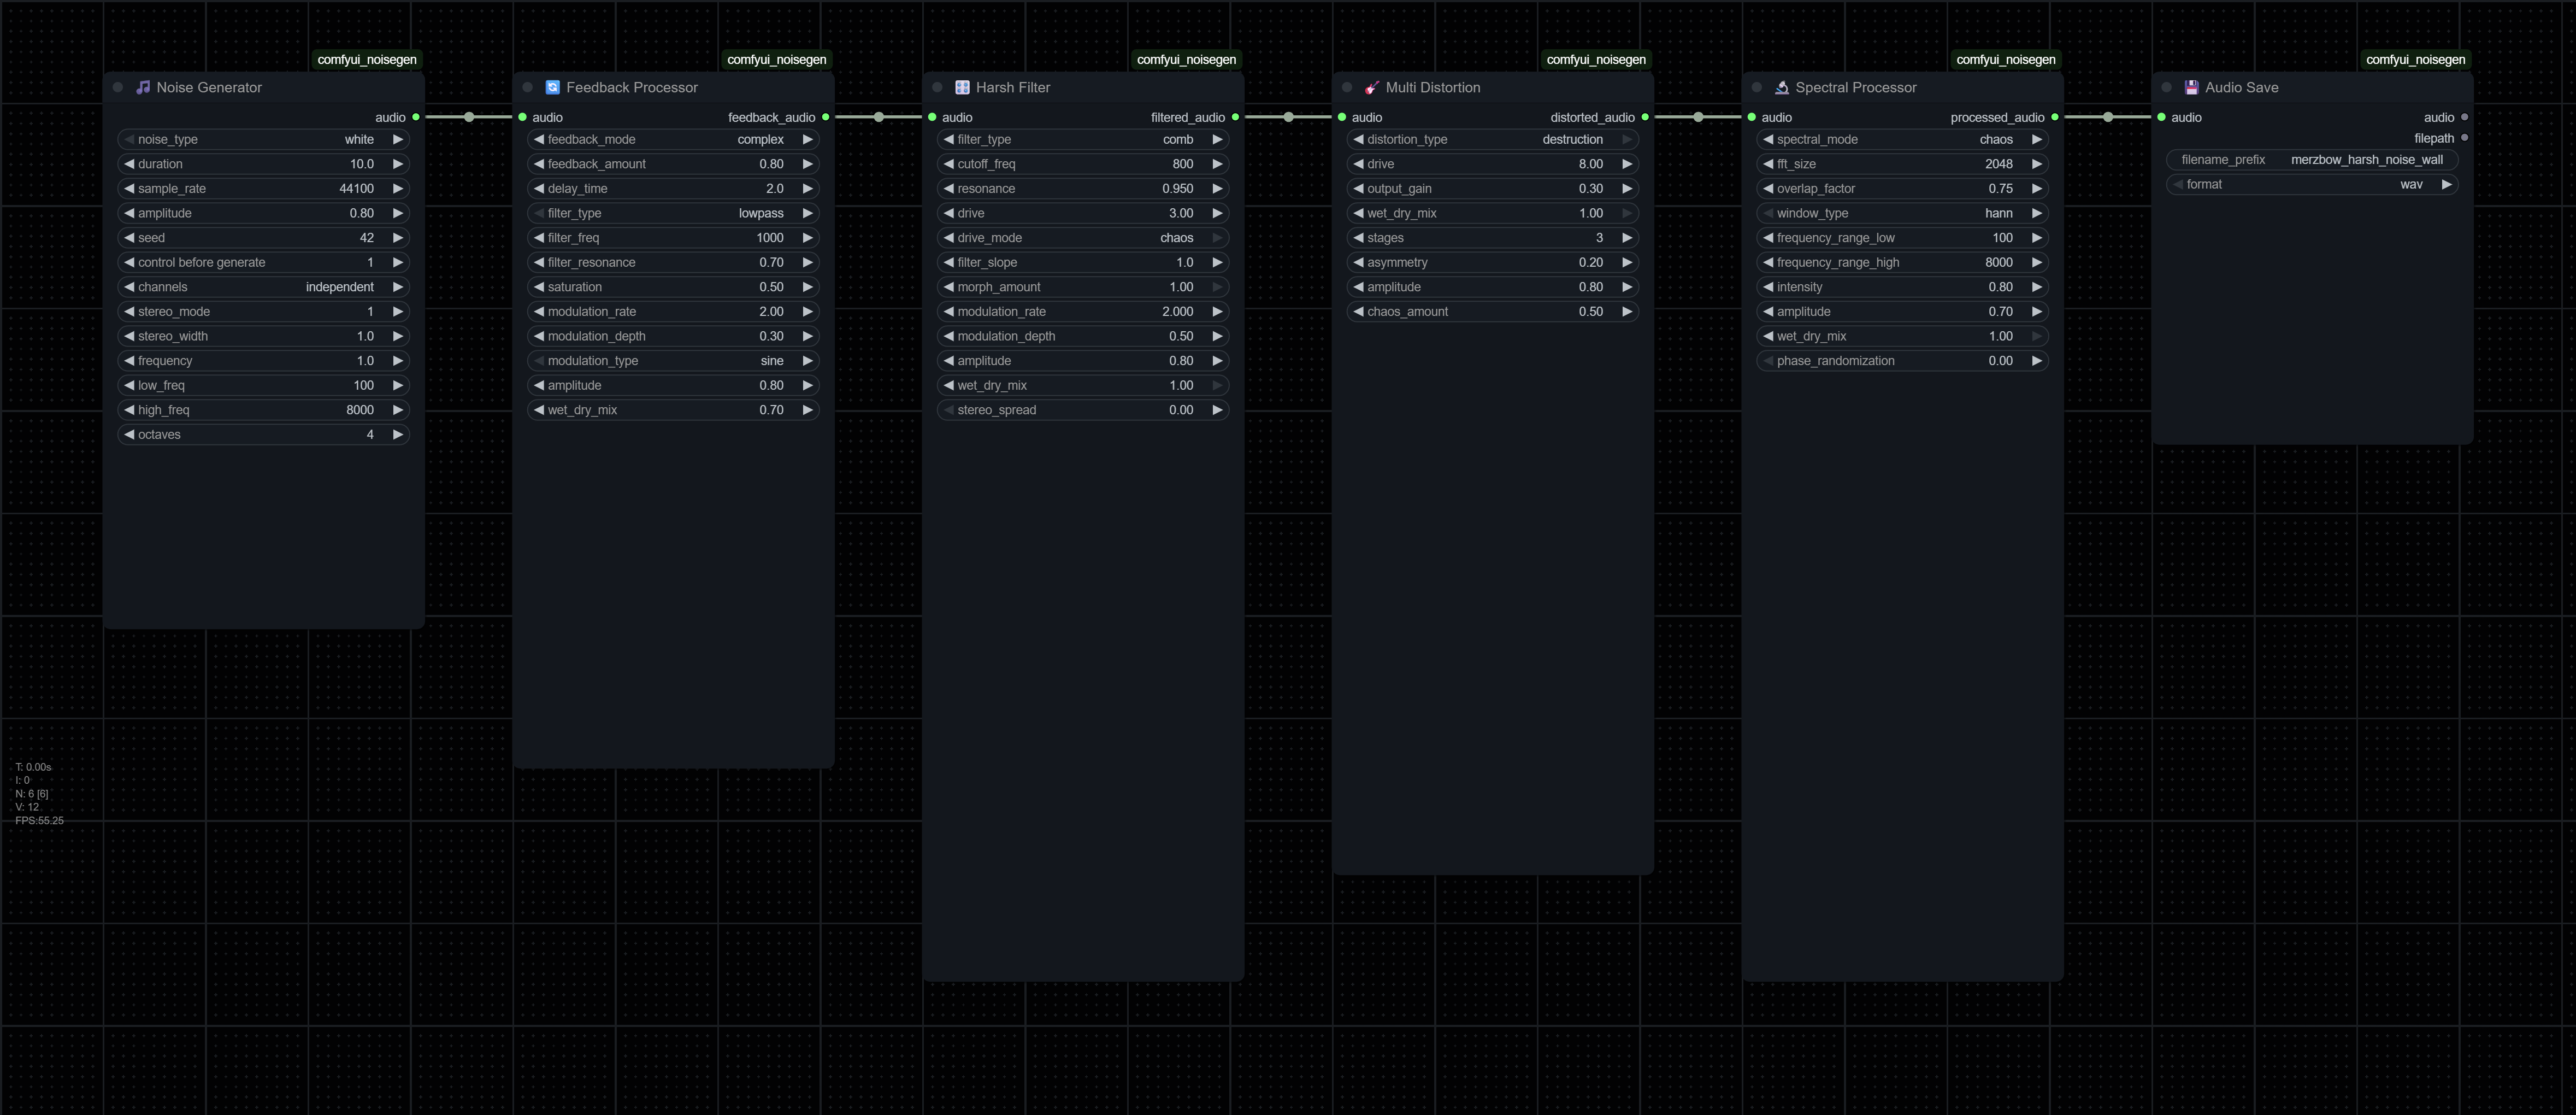Click the Harsh Filter grid icon

coord(962,87)
